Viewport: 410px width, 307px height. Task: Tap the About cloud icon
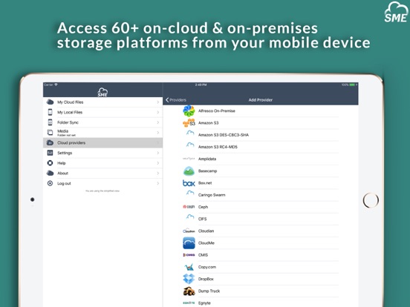pos(50,173)
